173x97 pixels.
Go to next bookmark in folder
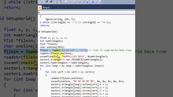pyautogui.click(x=84, y=2)
